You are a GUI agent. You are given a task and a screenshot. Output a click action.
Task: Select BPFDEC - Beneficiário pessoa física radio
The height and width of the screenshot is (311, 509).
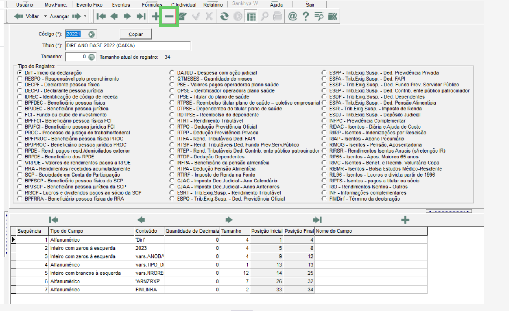pyautogui.click(x=20, y=103)
